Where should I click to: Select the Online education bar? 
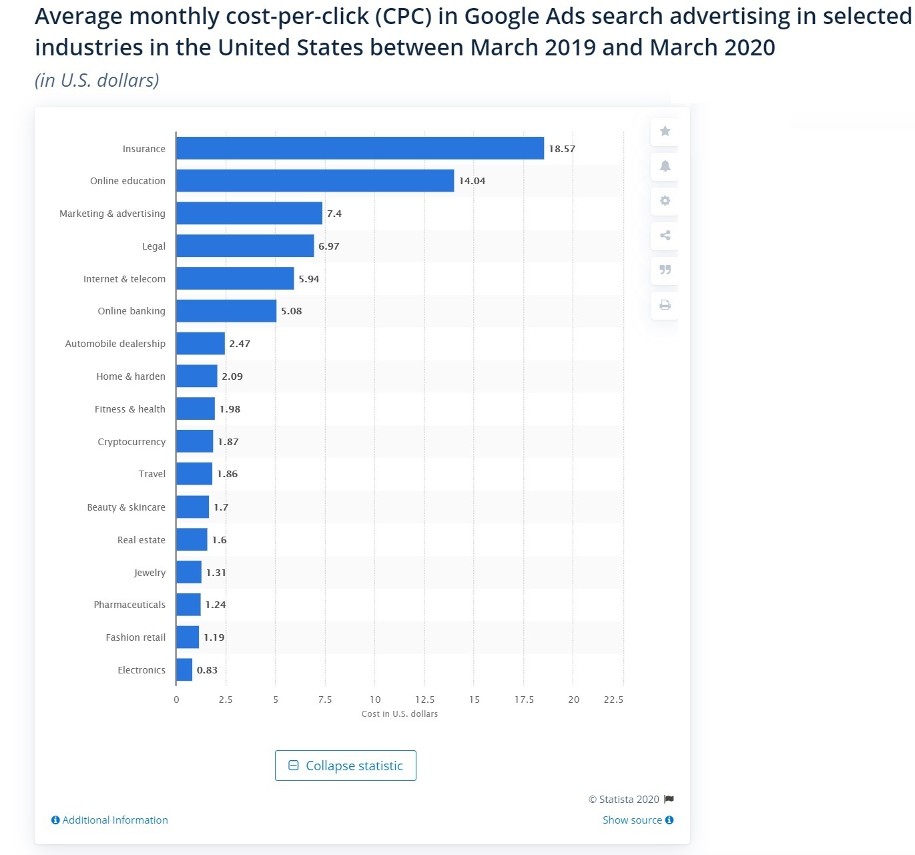(x=314, y=181)
